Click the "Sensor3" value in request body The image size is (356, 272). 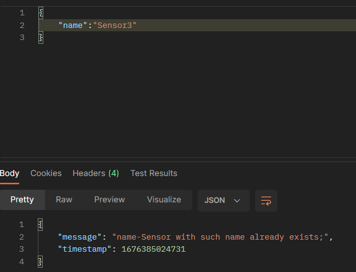tap(114, 25)
